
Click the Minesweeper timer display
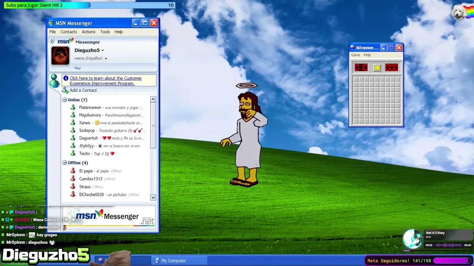[391, 67]
